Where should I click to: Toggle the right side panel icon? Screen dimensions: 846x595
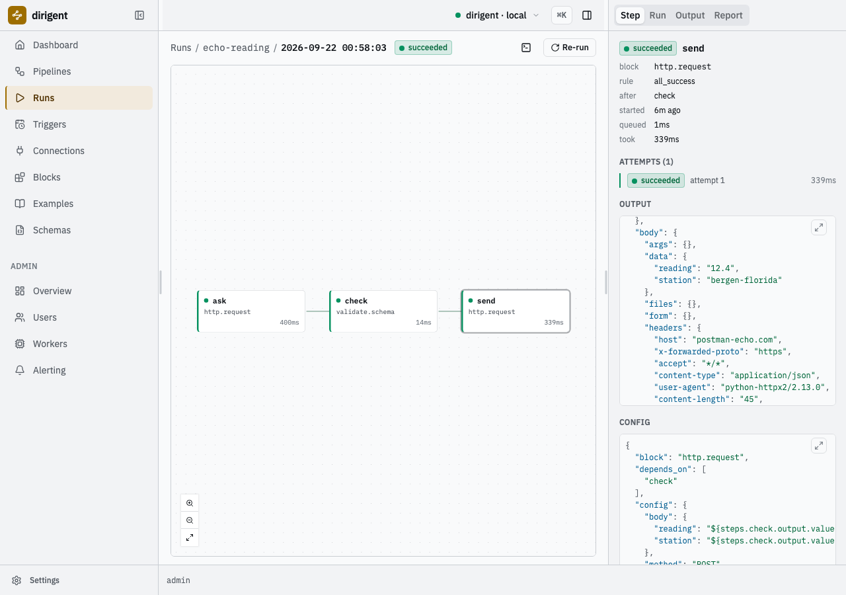[x=587, y=15]
